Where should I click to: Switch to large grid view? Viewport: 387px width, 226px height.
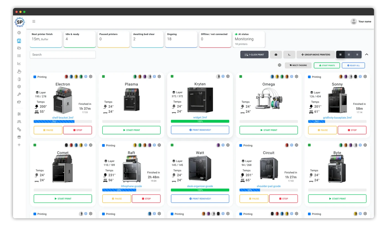[x=340, y=55]
